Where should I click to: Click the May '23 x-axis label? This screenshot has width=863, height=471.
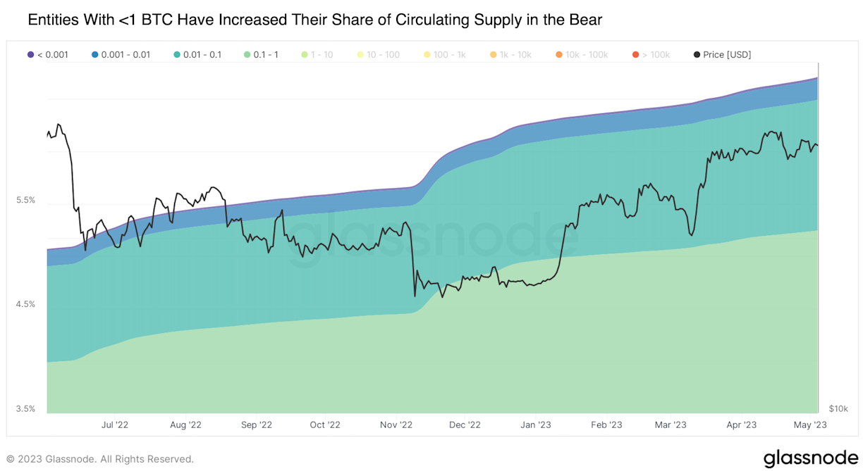[809, 425]
